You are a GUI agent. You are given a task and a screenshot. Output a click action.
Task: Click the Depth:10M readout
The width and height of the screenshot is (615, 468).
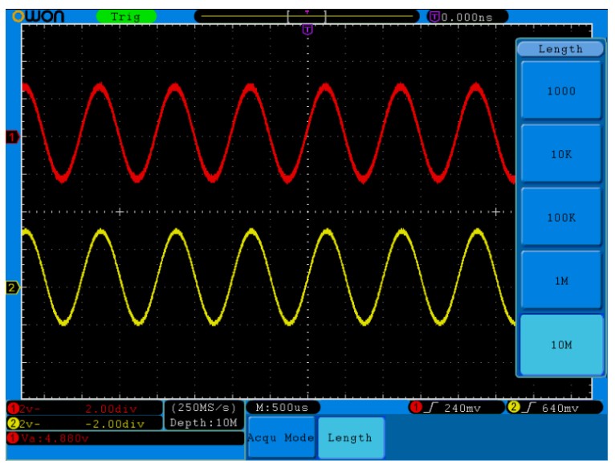[x=204, y=423]
